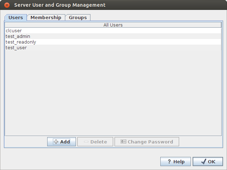227x170 pixels.
Task: Click the ID card icon beside Change Password
Action: click(123, 142)
